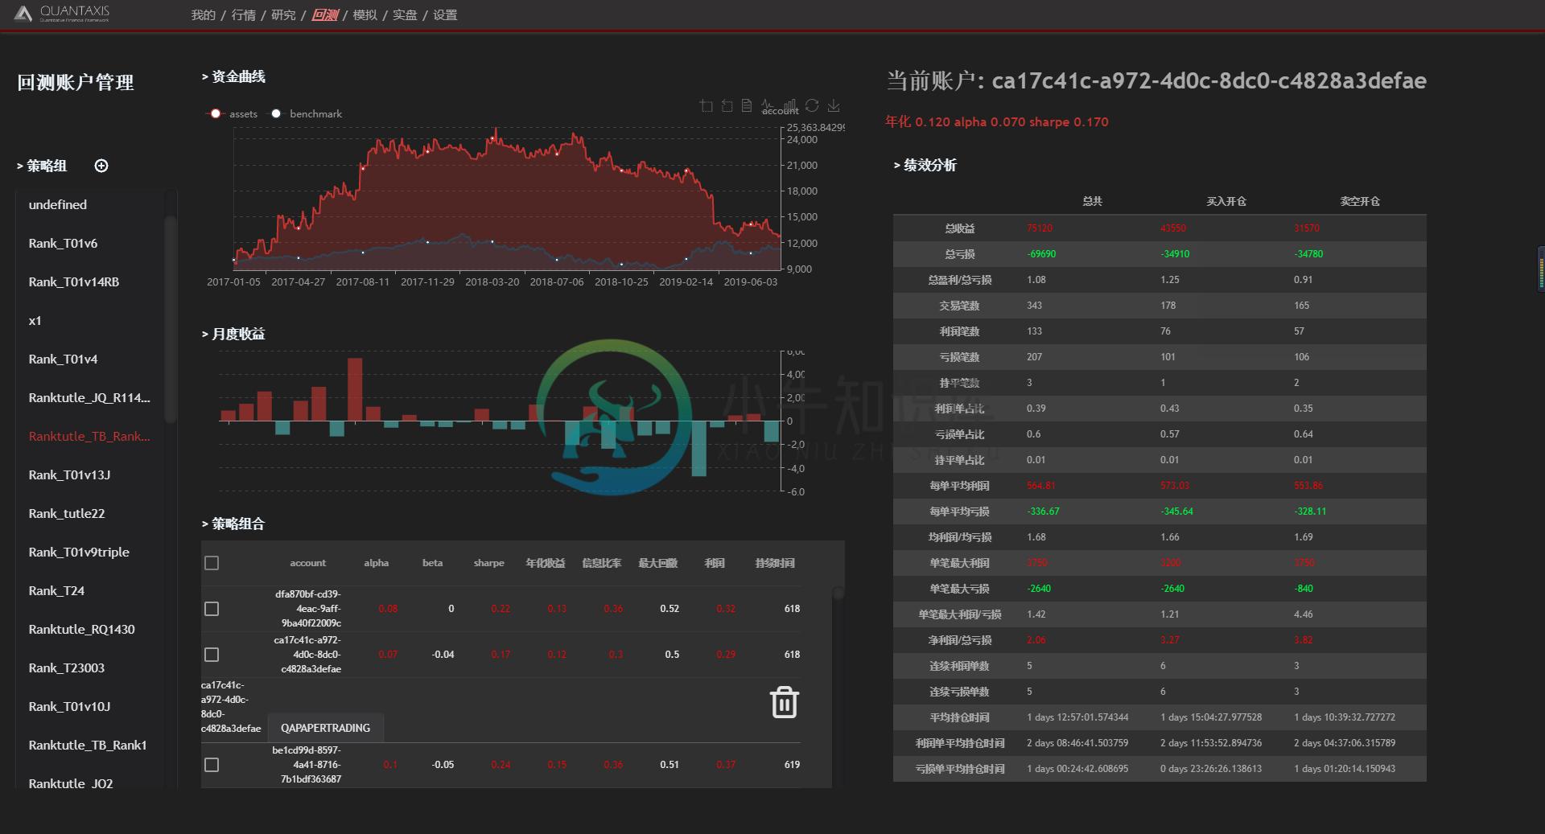Select strategy Rank_T01v9triple
The height and width of the screenshot is (834, 1545).
point(79,553)
